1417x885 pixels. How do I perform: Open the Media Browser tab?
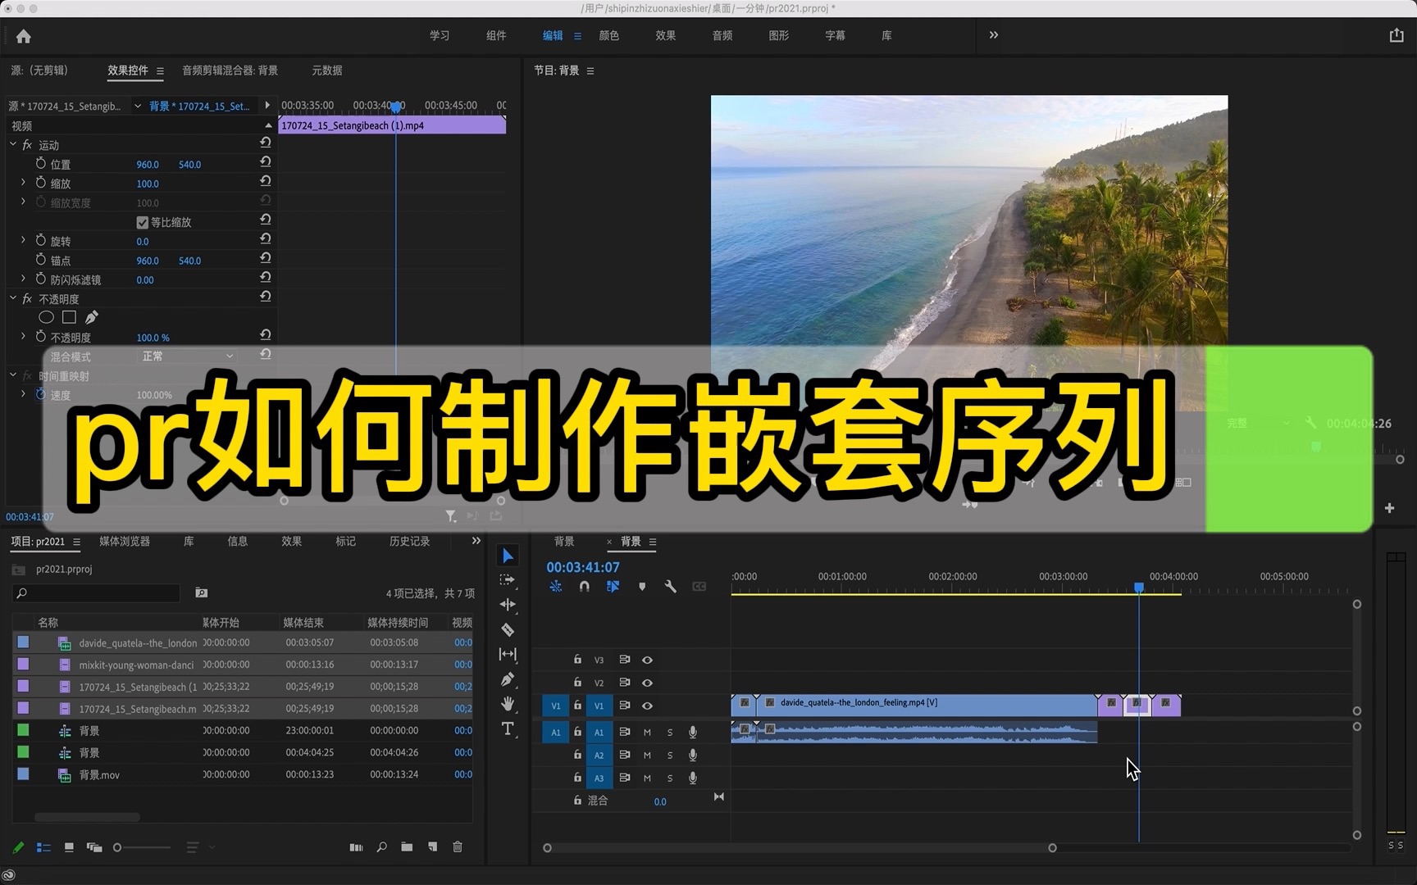[x=125, y=541]
